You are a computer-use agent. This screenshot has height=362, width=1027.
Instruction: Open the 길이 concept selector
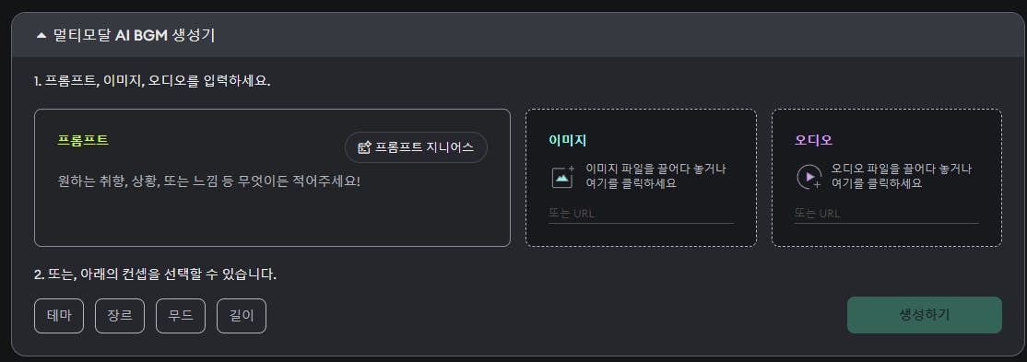[x=242, y=316]
